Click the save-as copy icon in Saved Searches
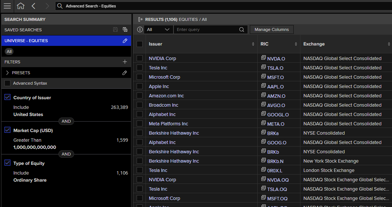 click(x=125, y=29)
